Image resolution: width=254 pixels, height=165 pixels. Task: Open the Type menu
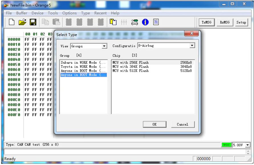[x=85, y=13]
